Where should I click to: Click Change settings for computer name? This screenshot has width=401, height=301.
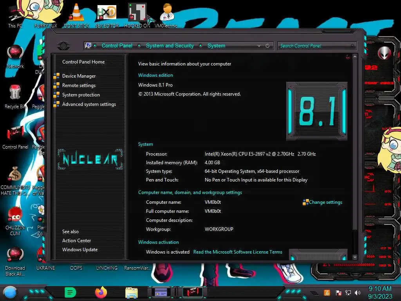click(x=325, y=202)
